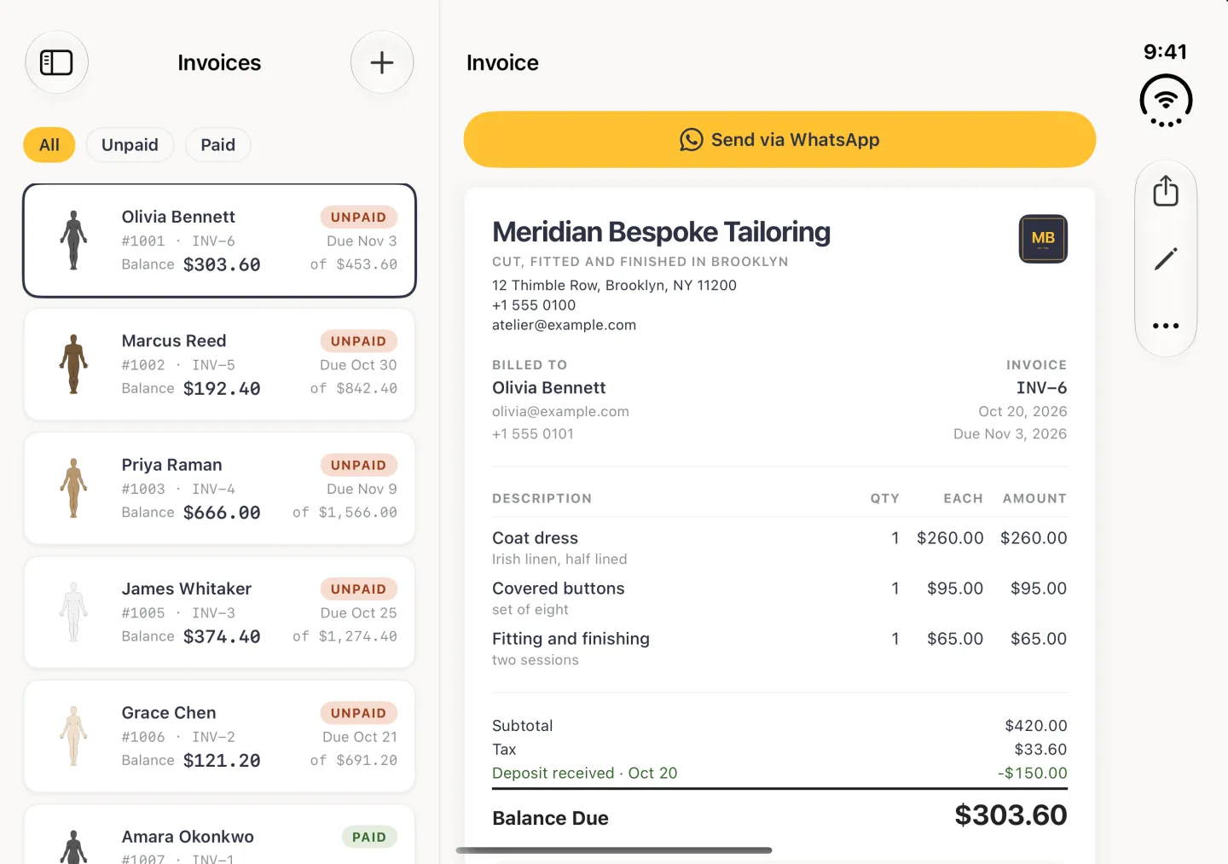Tap the Wi-Fi status icon

[1166, 101]
